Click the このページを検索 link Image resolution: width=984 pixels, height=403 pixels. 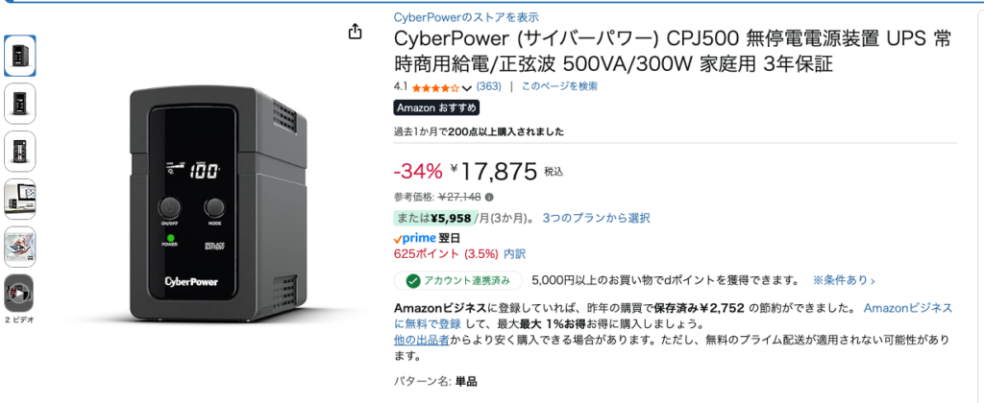pyautogui.click(x=559, y=86)
